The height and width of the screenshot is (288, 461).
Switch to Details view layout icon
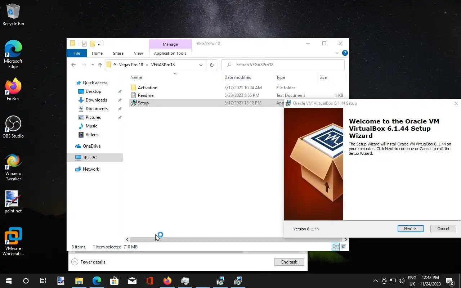point(336,247)
